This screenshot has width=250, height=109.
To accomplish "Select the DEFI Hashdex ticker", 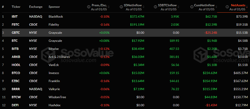I will [15, 105].
